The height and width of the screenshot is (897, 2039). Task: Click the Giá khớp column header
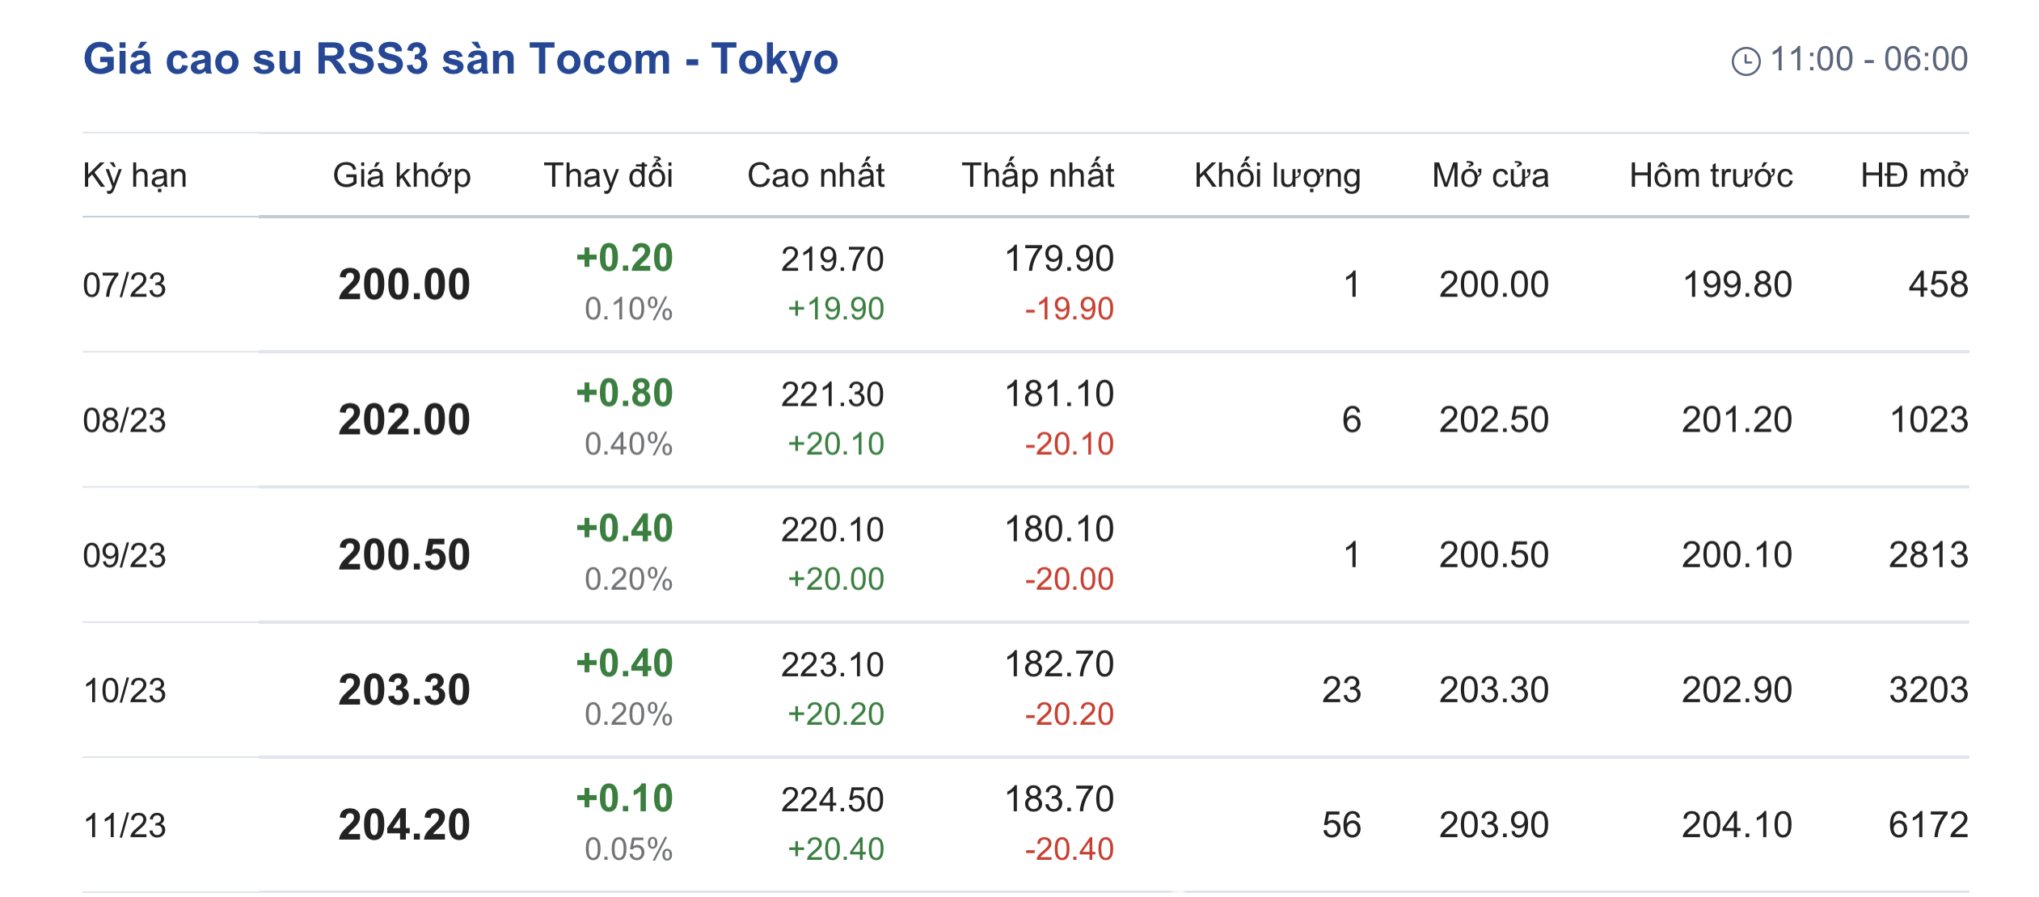coord(402,175)
